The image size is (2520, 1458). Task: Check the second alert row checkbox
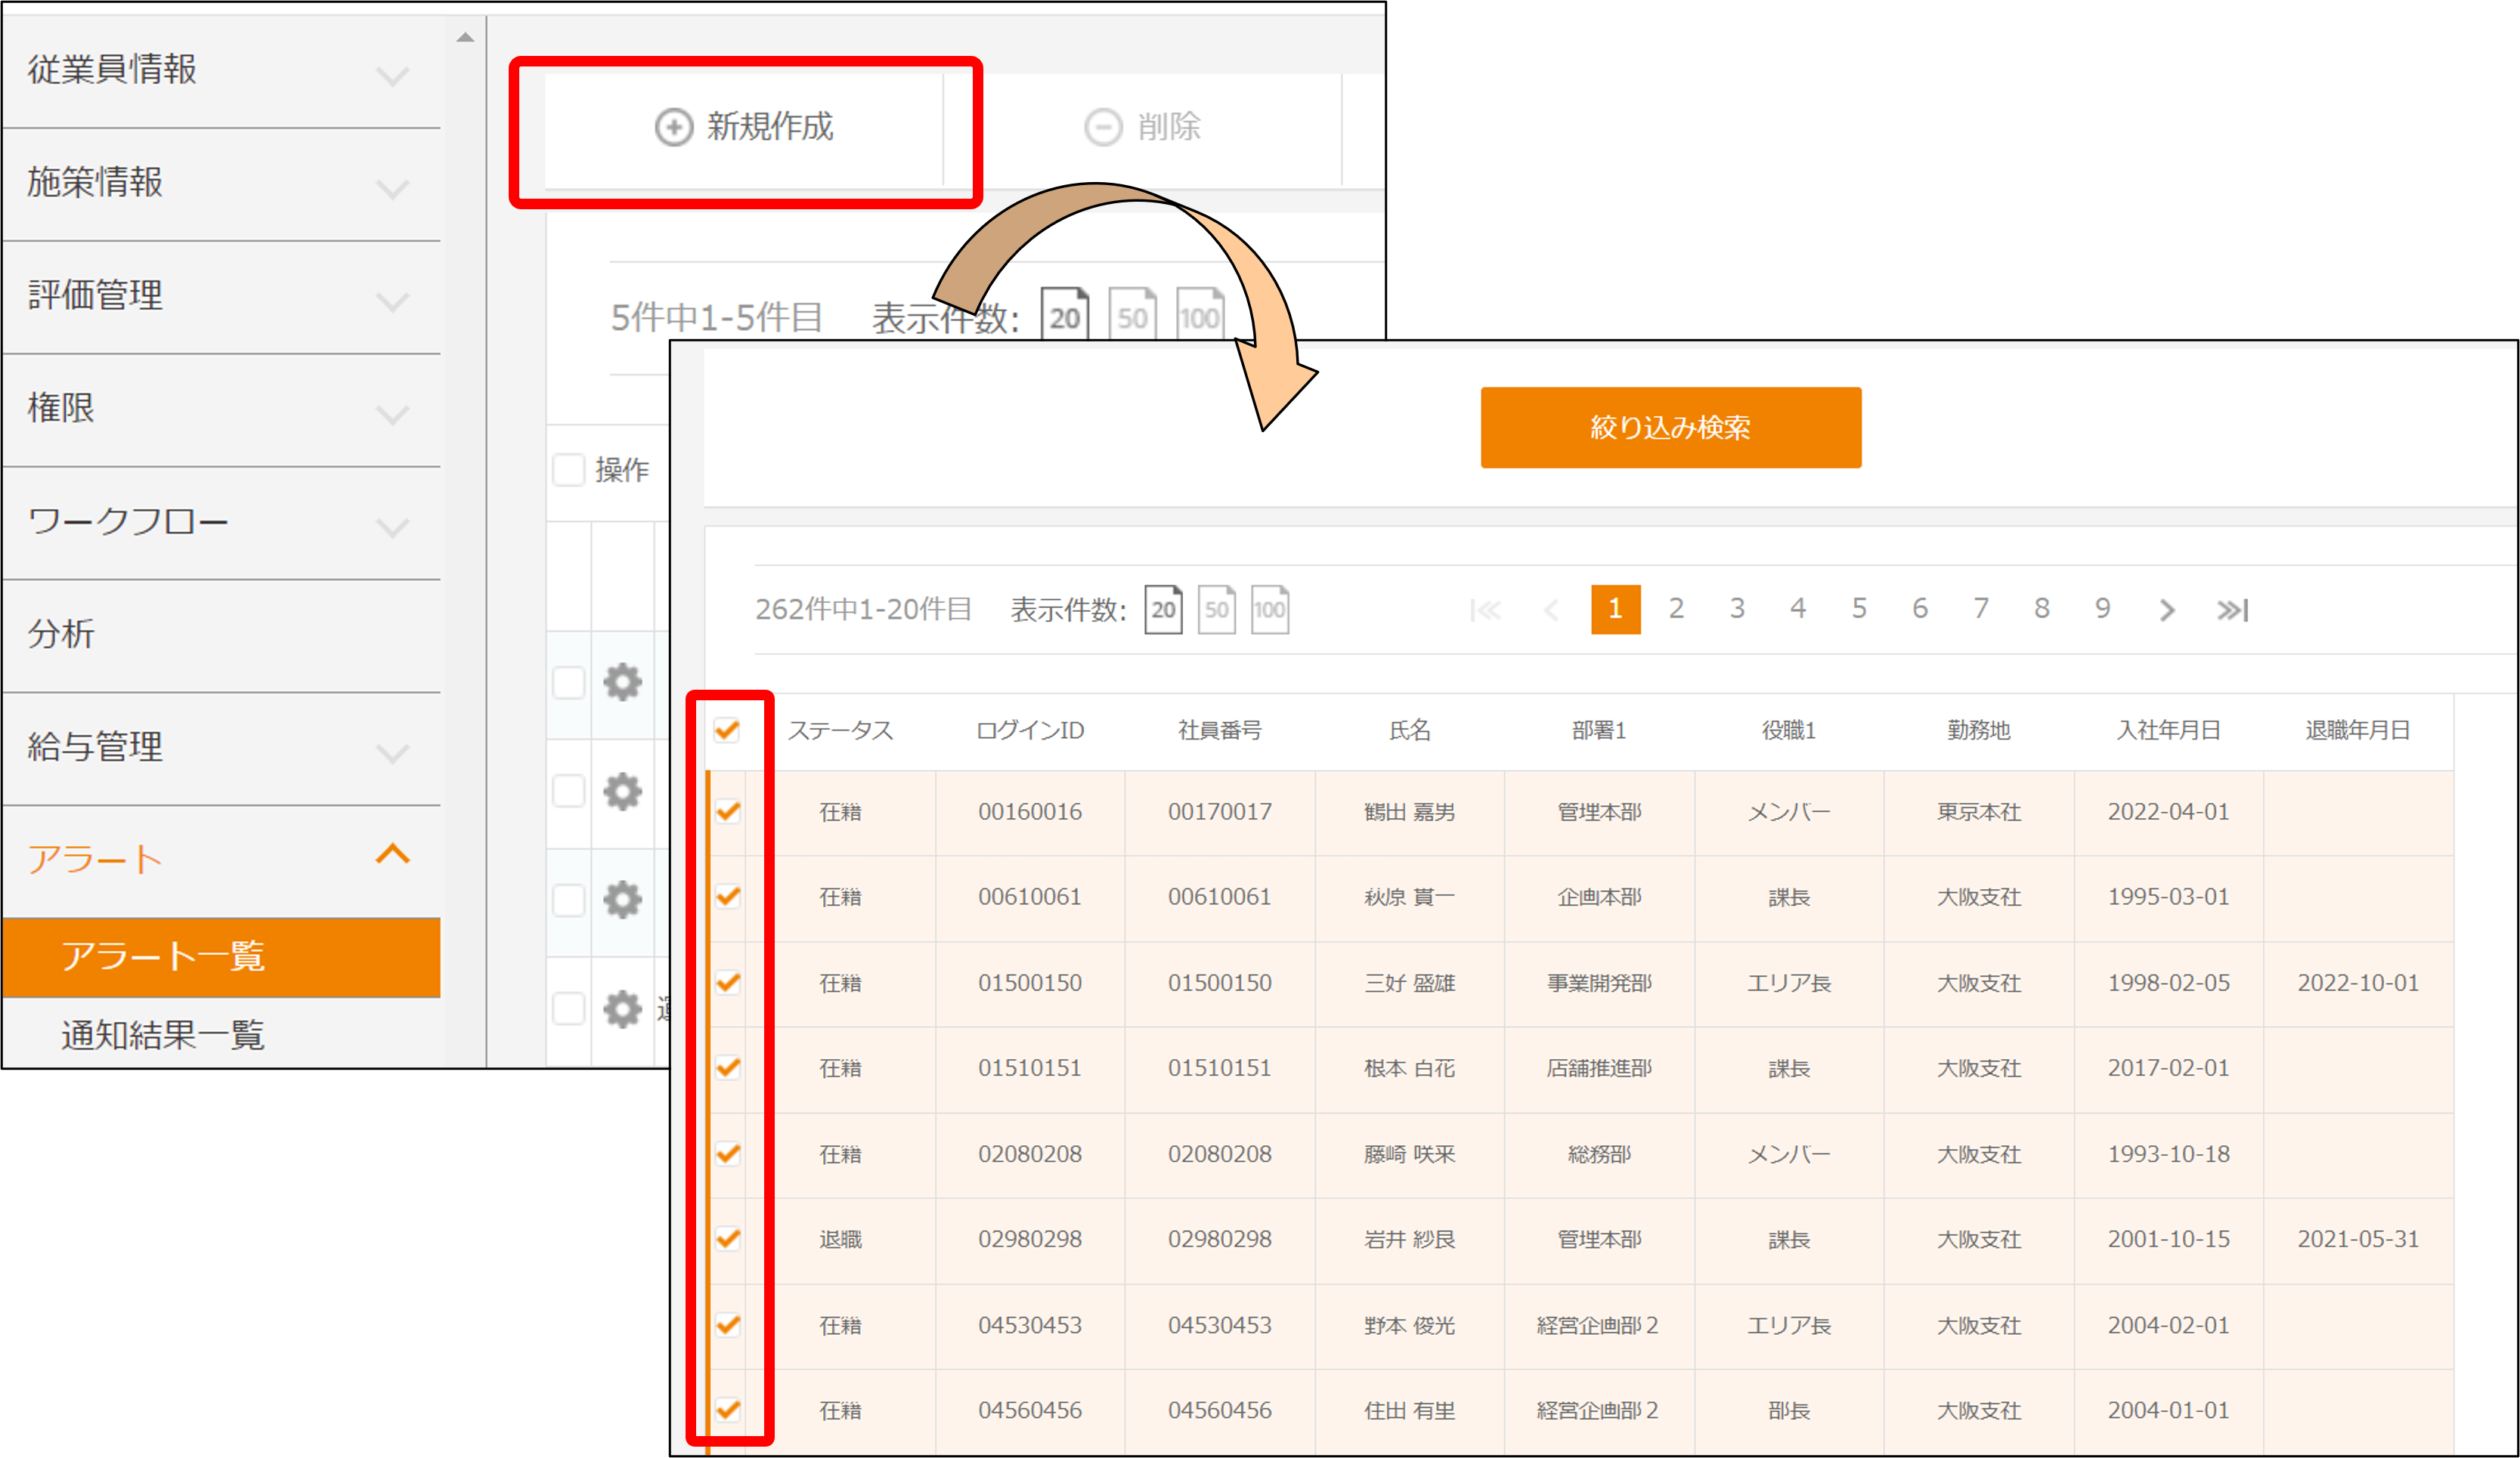pyautogui.click(x=569, y=792)
